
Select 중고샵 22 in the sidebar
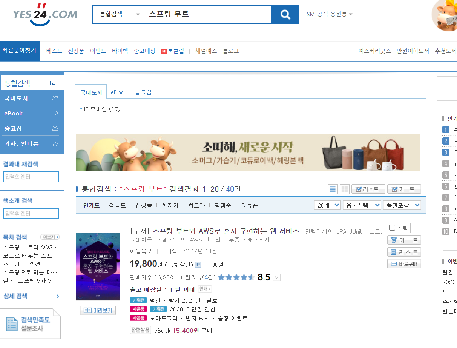[32, 128]
